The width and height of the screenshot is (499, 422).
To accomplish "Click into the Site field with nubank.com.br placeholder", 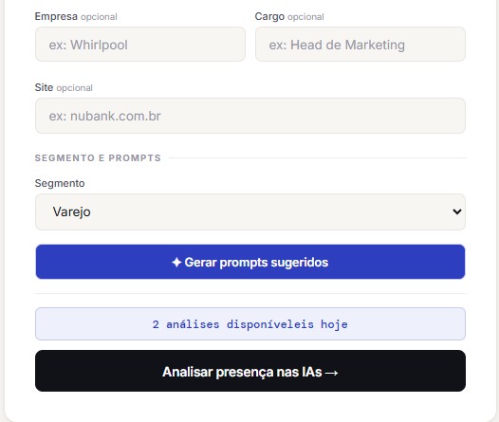I will 250,116.
